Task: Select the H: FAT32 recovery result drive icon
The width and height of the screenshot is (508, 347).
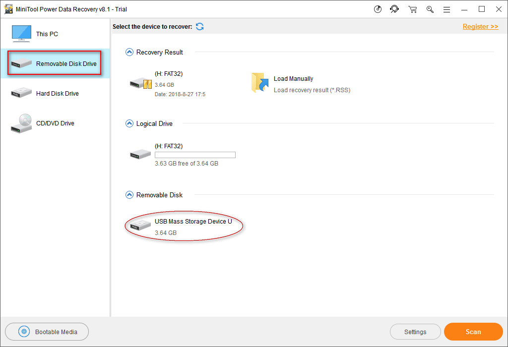Action: pyautogui.click(x=141, y=83)
